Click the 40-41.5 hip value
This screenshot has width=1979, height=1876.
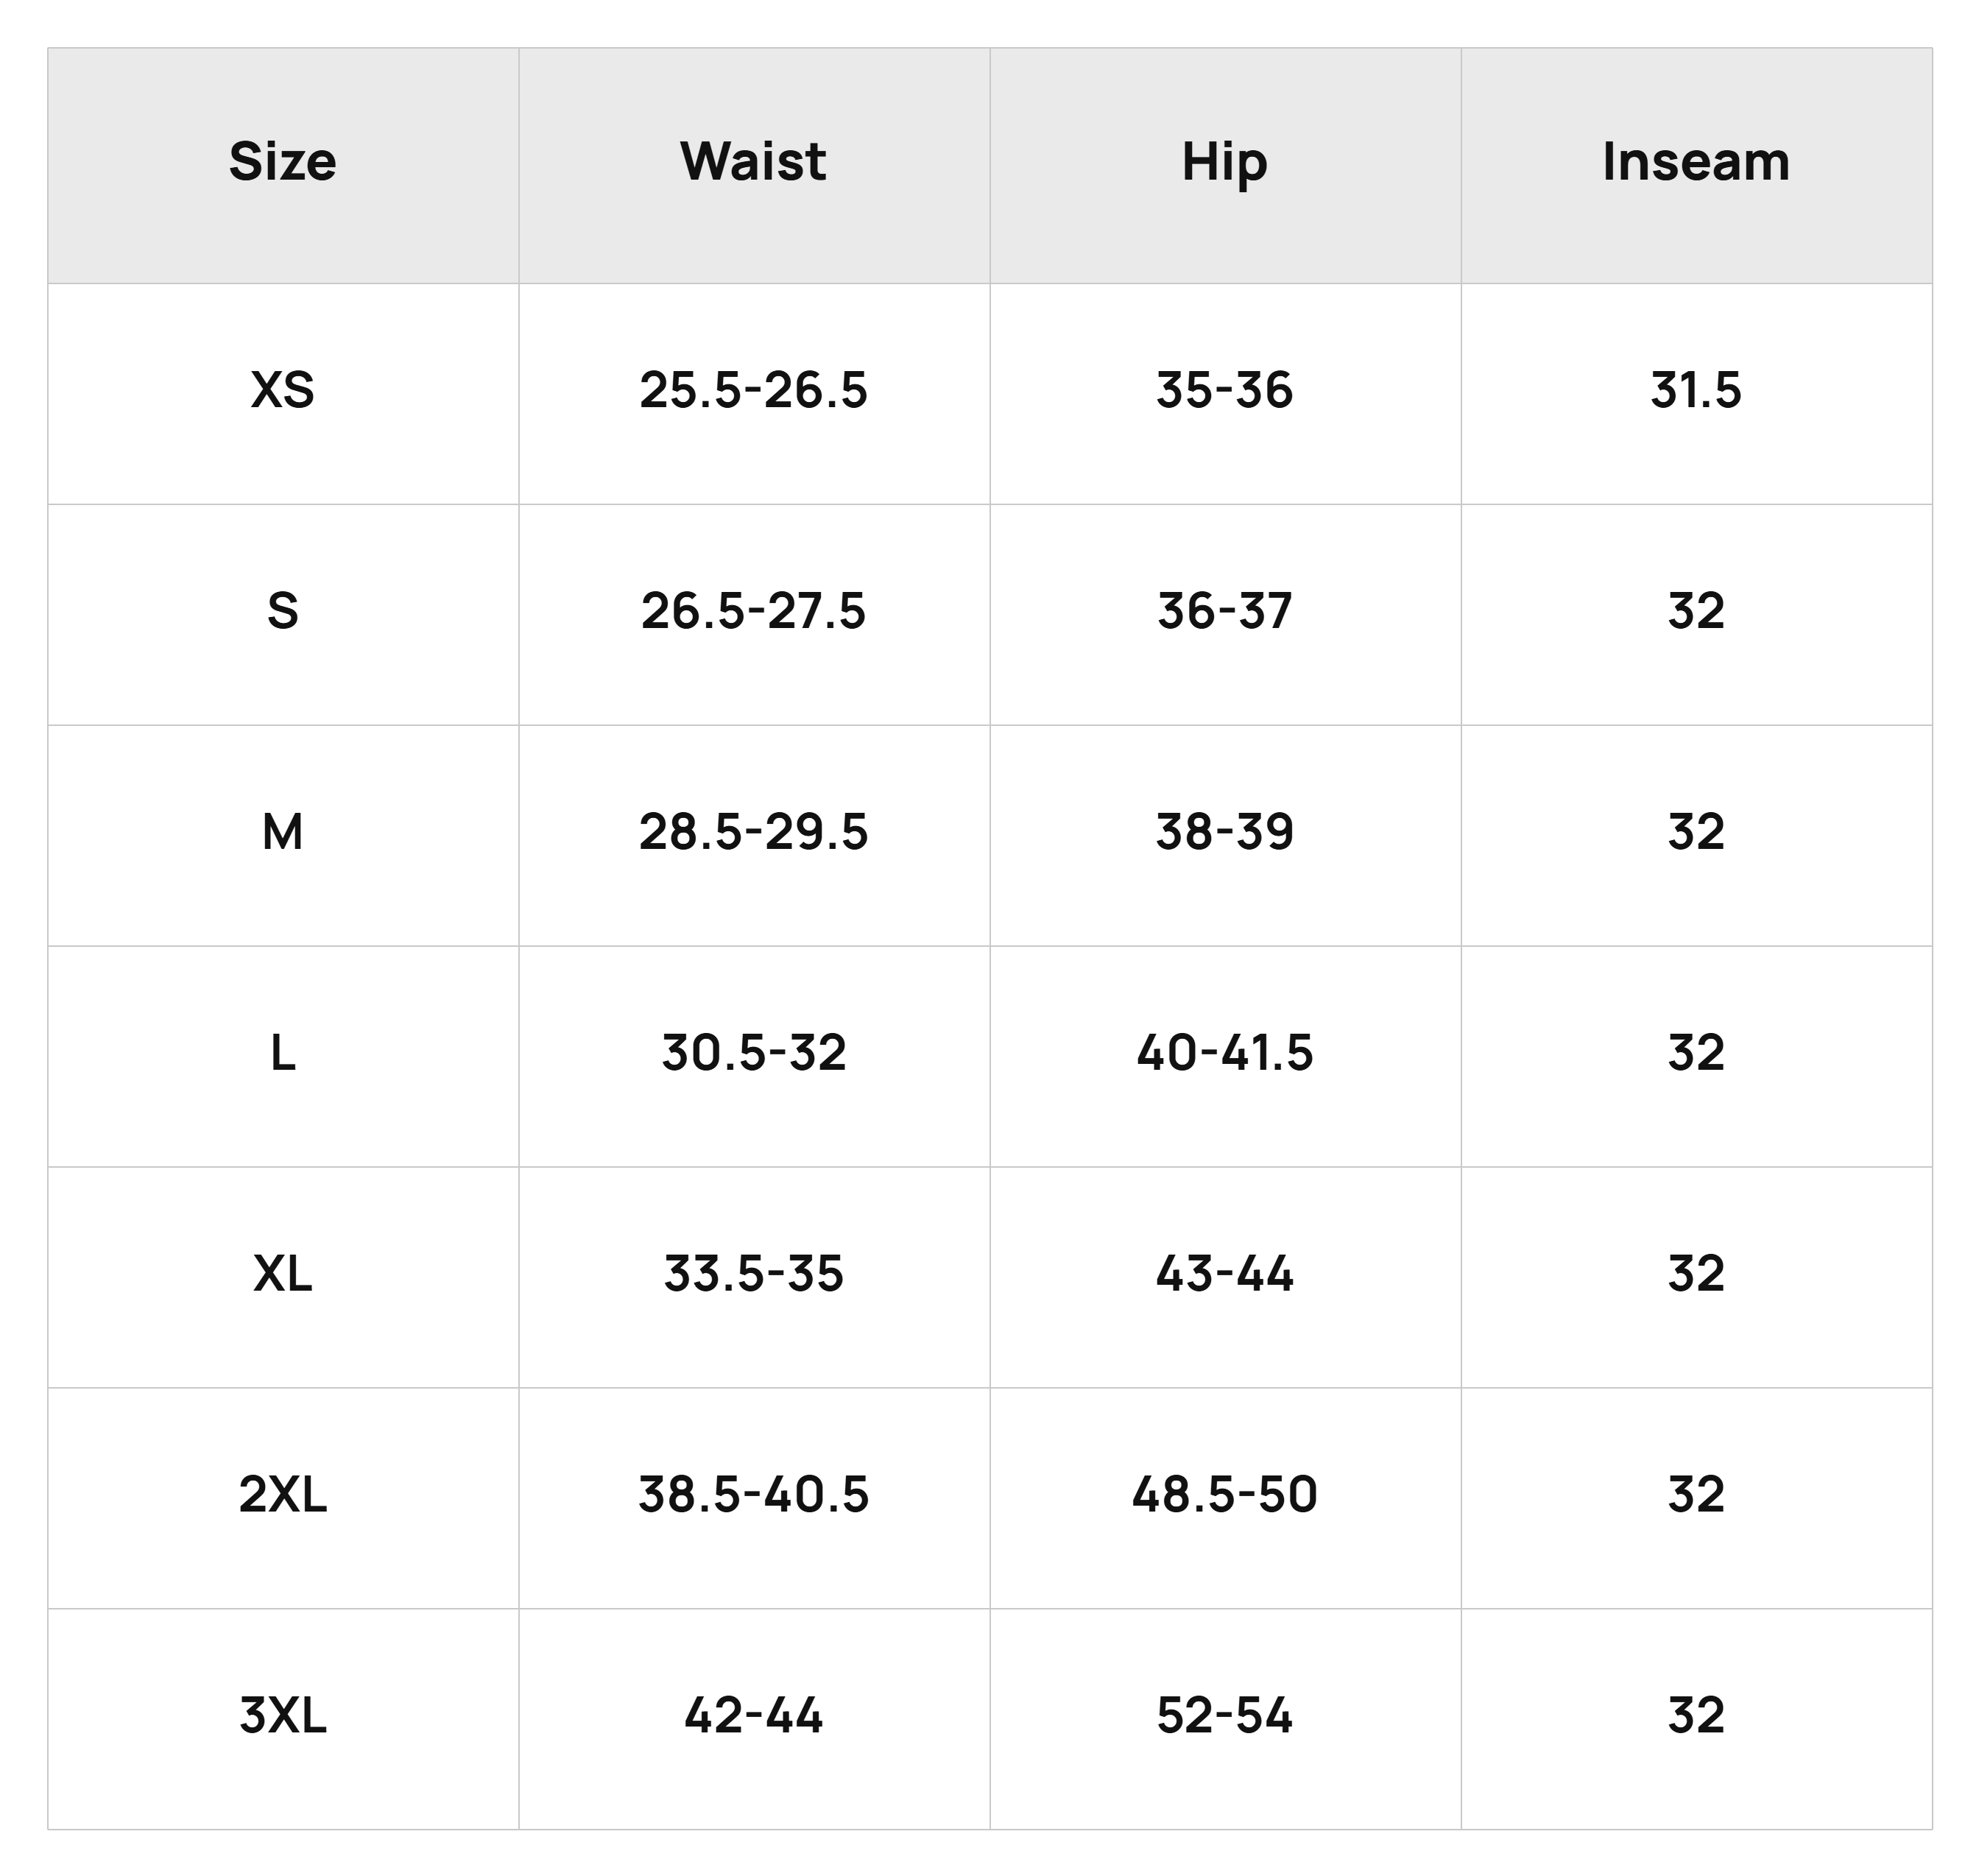click(x=1224, y=1053)
